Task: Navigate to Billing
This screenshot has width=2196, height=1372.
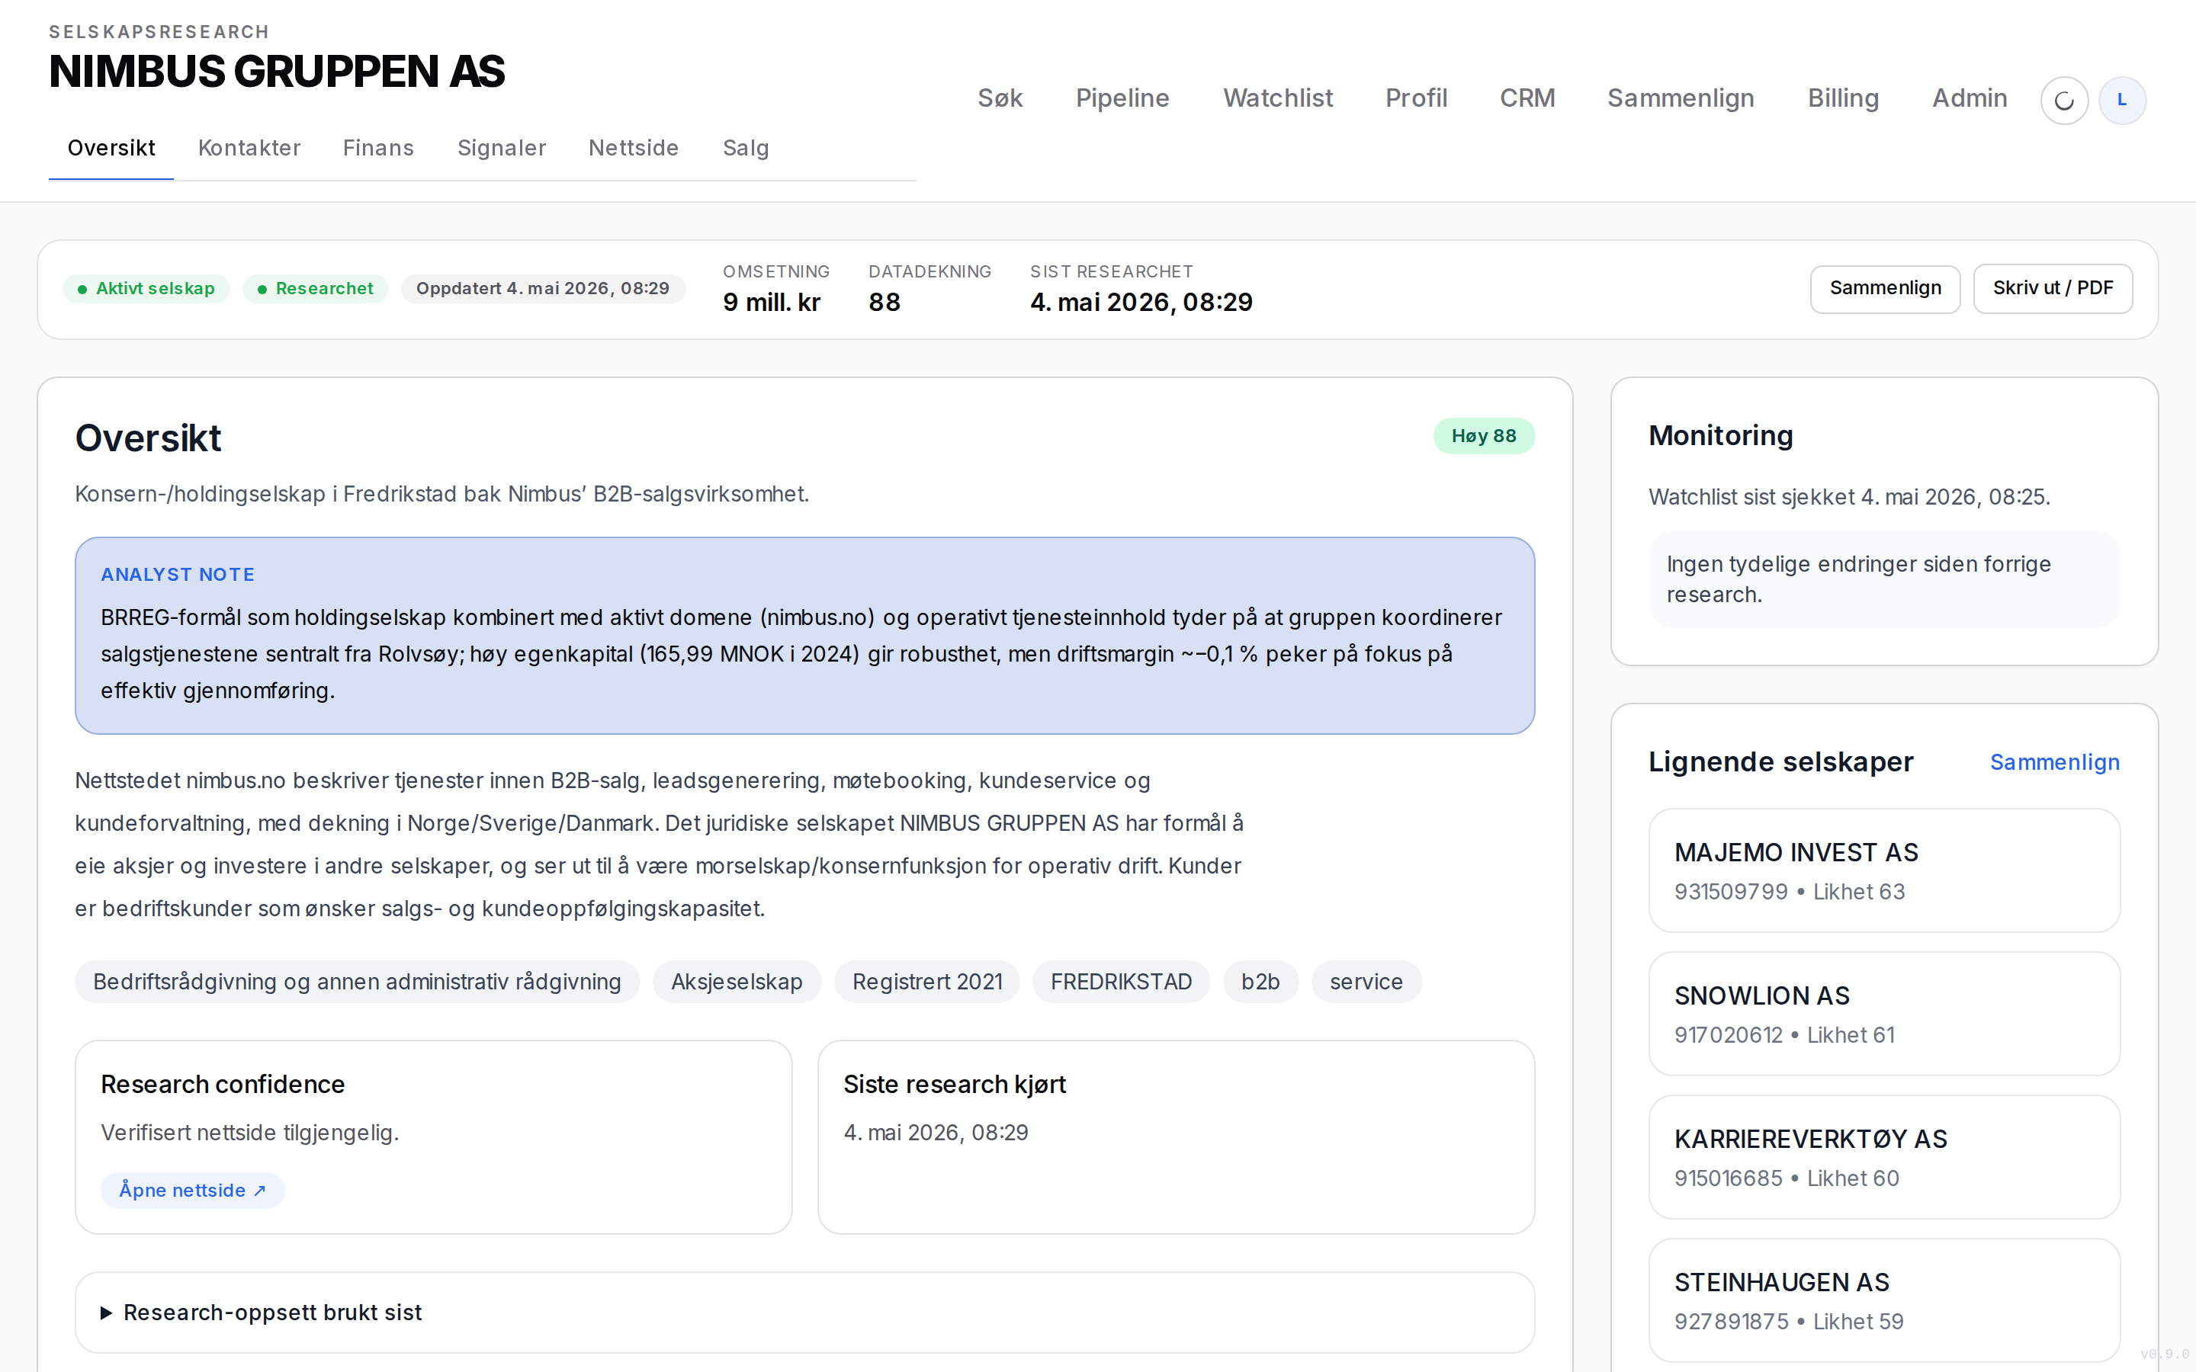Action: coord(1843,98)
